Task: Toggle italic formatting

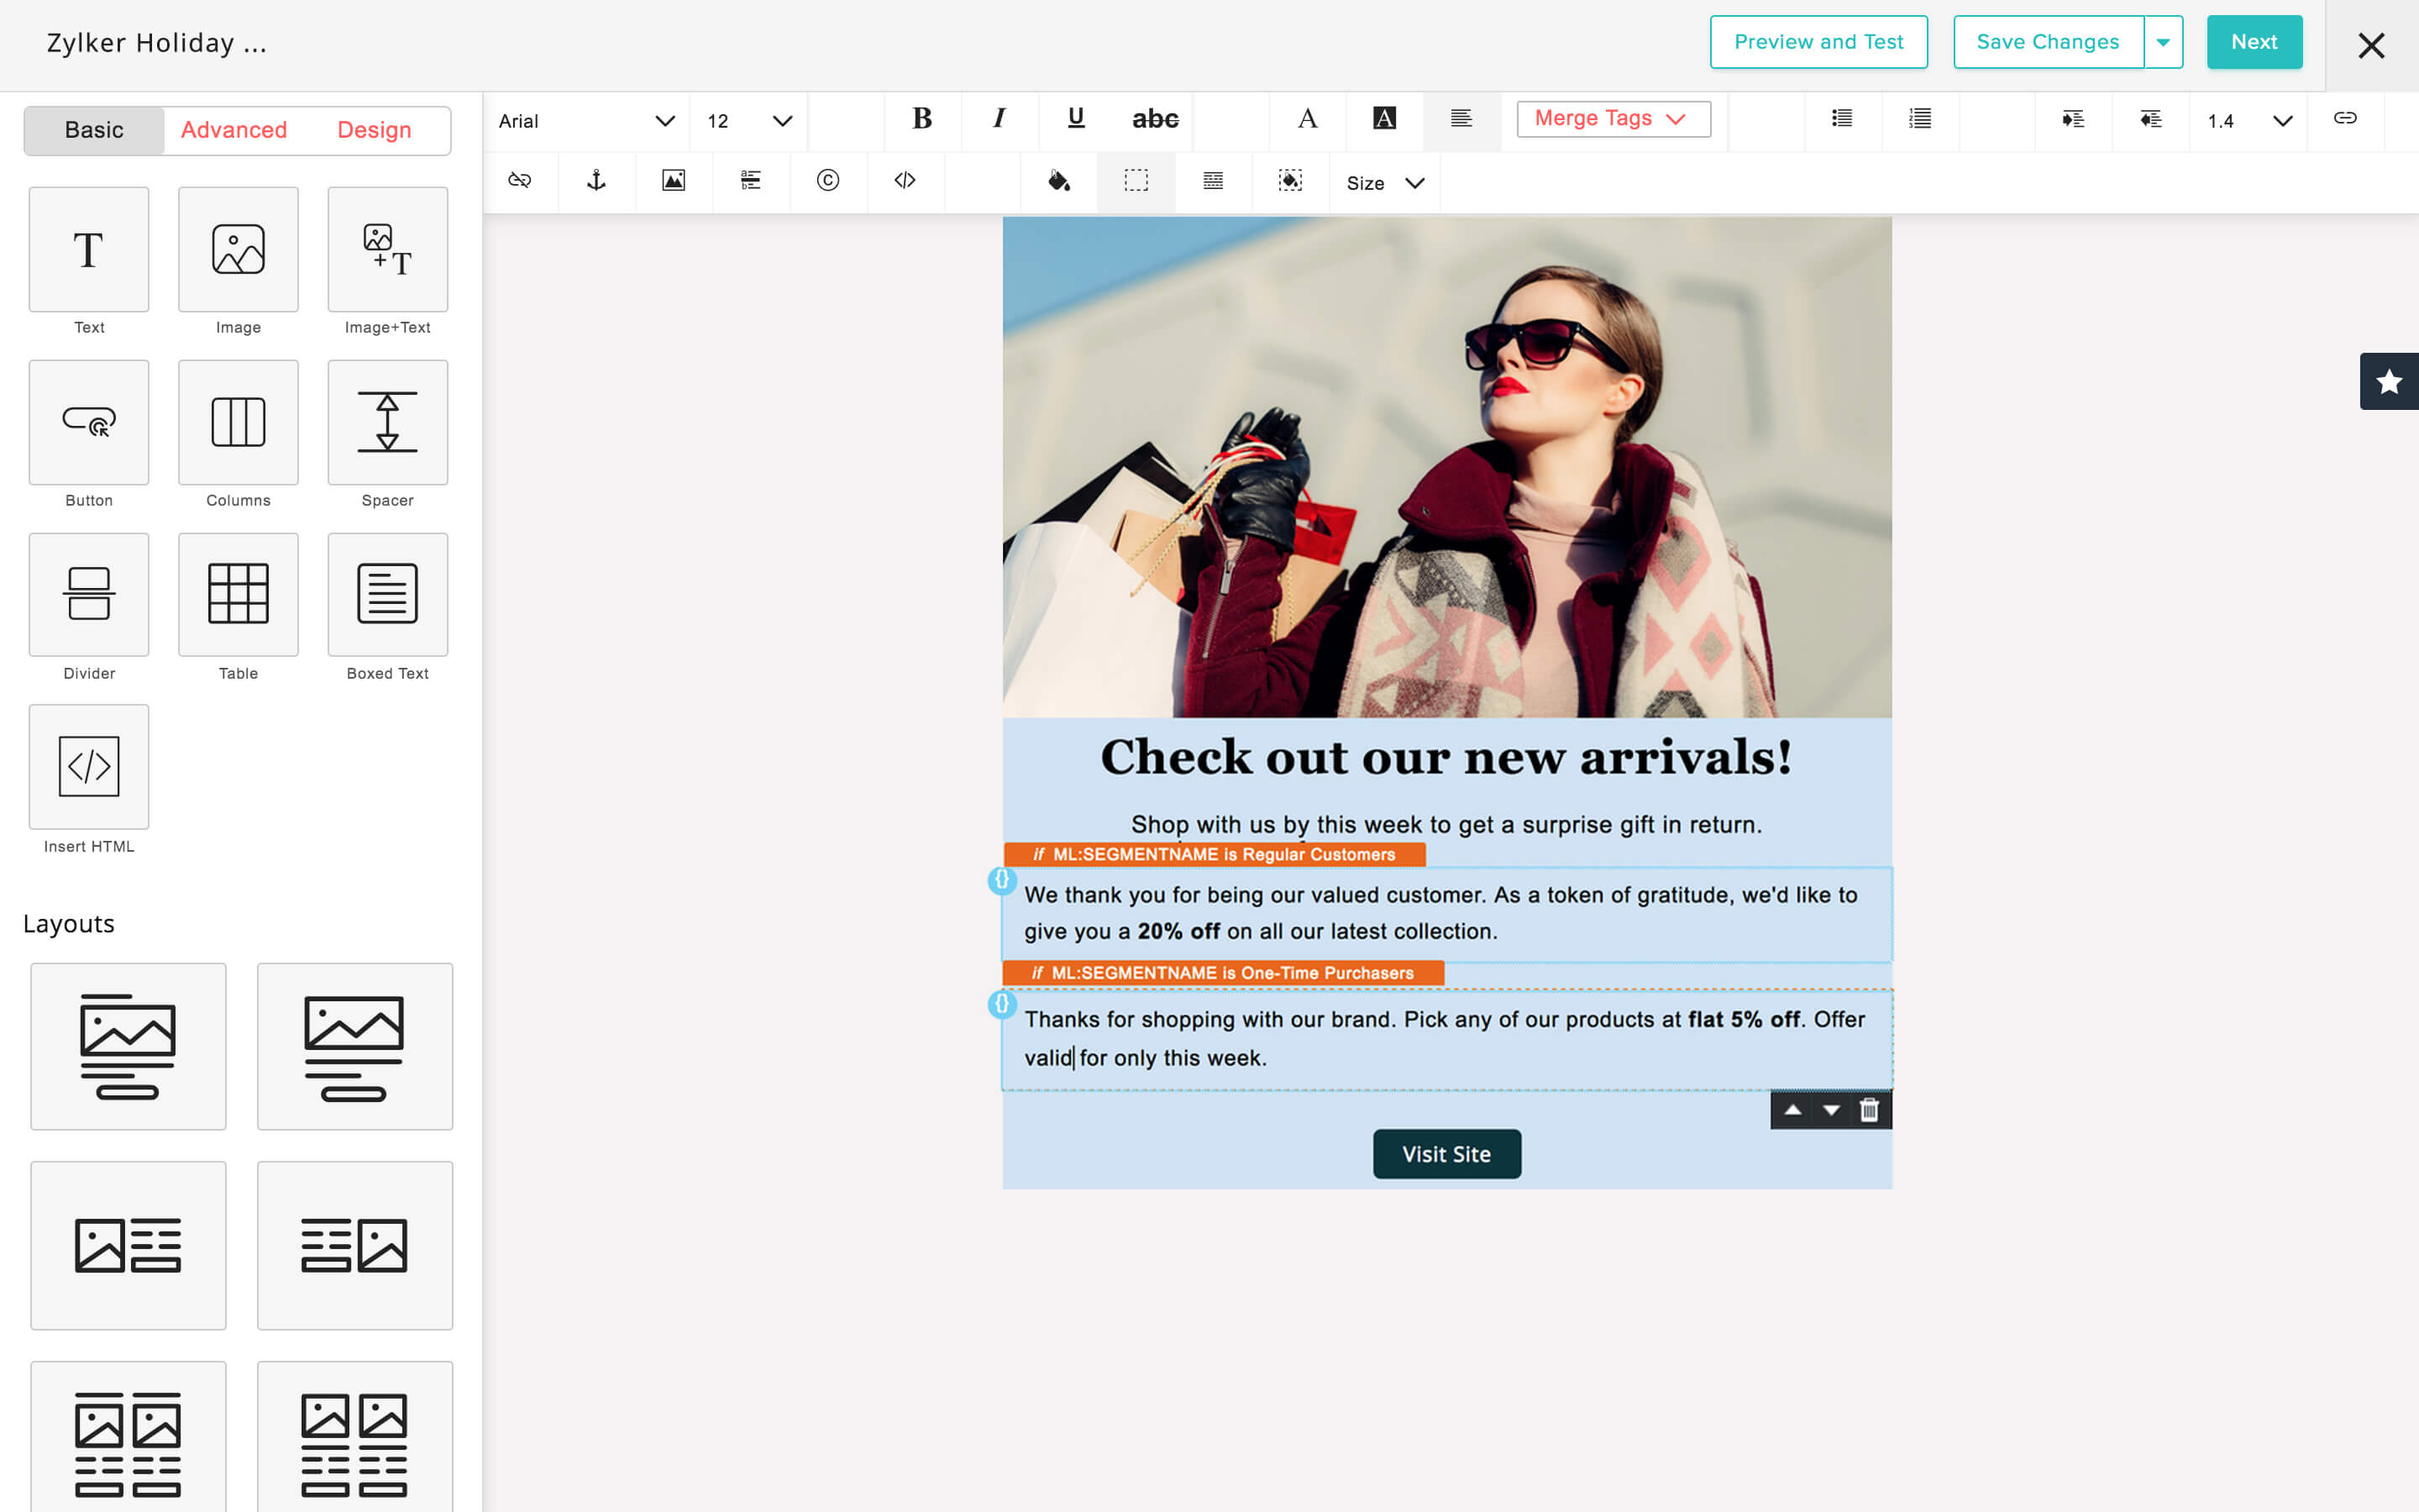Action: 999,119
